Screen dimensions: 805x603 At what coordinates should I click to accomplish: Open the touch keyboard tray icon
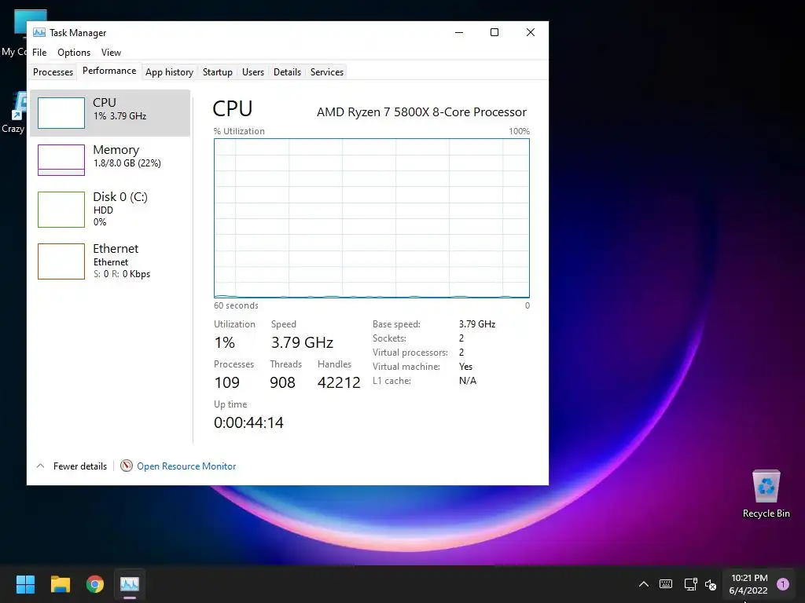coord(665,584)
